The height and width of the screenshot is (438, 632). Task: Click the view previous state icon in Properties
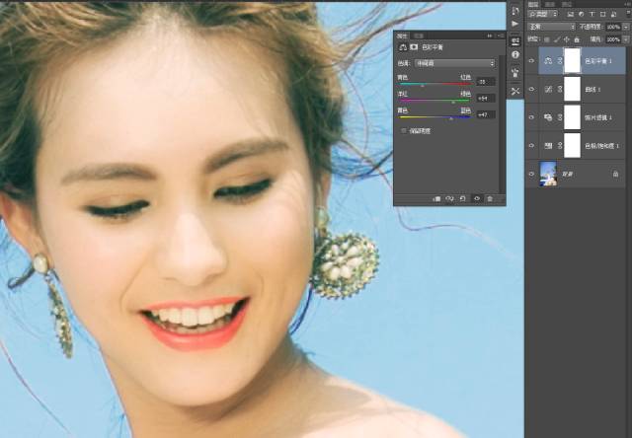[450, 199]
